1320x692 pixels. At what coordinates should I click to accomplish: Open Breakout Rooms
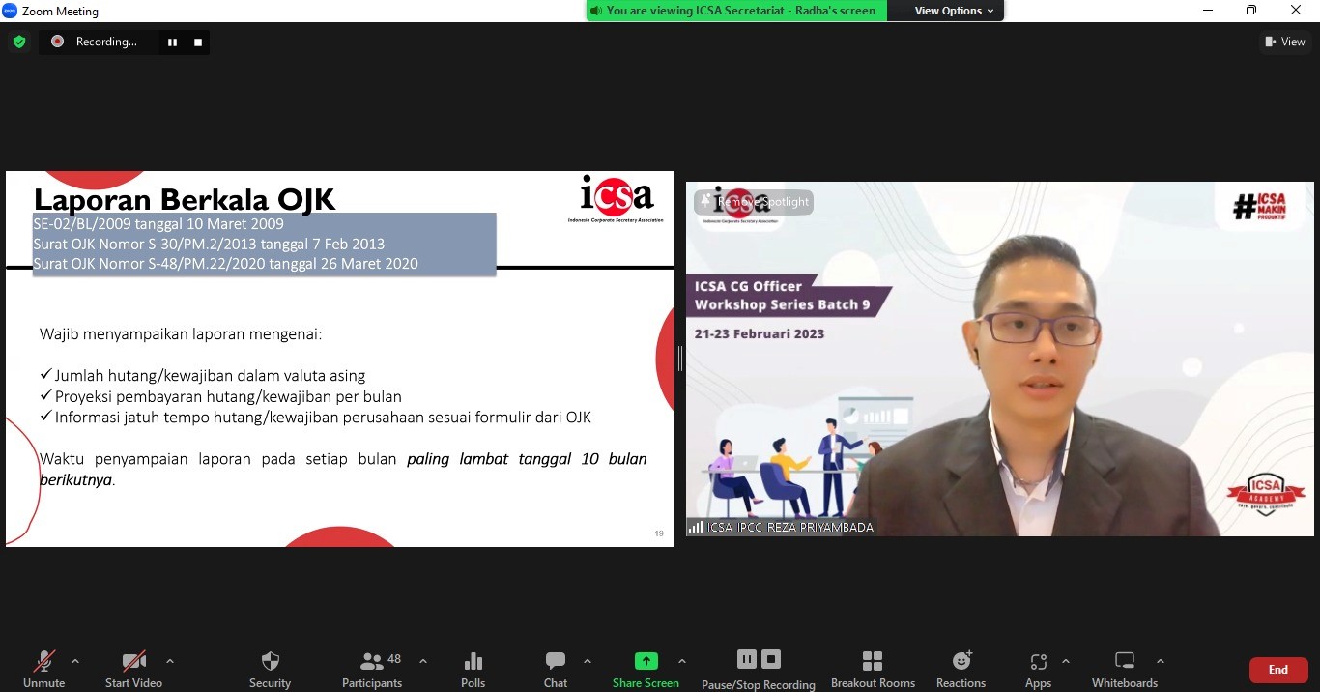click(x=873, y=662)
